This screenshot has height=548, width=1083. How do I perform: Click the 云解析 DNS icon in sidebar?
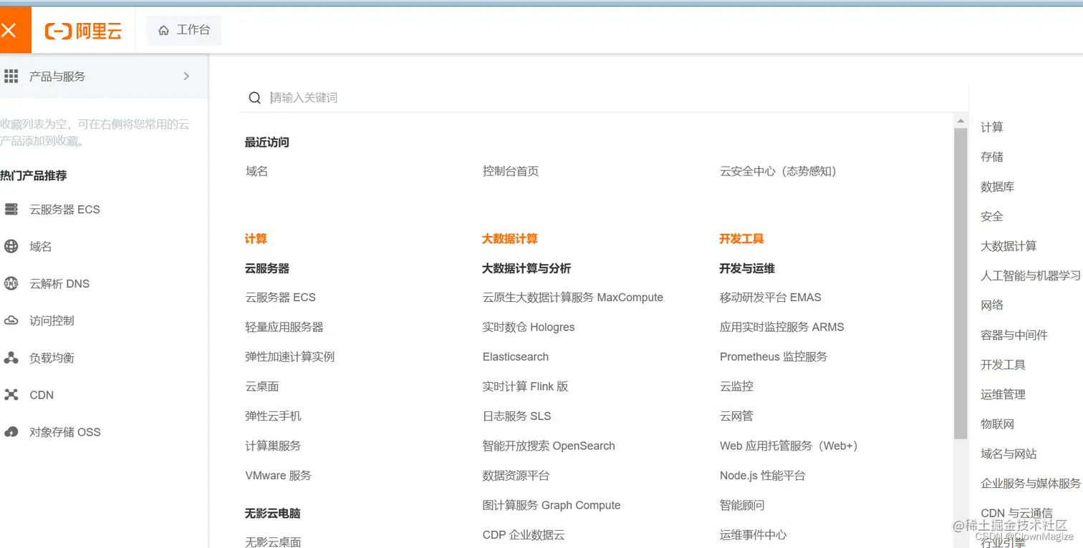click(11, 283)
